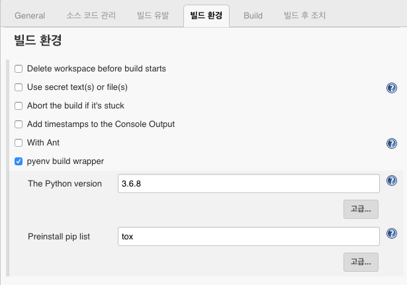This screenshot has height=285, width=407.
Task: Expand 고급 options under Python version
Action: click(x=361, y=209)
